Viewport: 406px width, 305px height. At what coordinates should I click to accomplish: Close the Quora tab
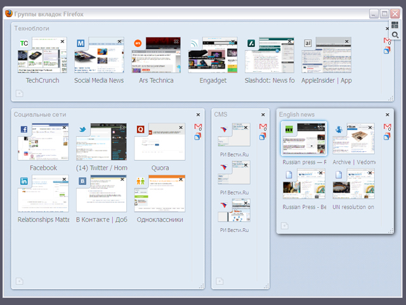coord(181,128)
